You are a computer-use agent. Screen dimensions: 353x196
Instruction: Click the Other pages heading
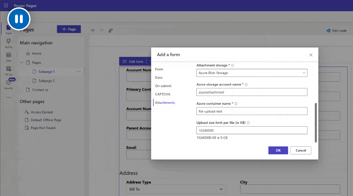[x=32, y=102]
